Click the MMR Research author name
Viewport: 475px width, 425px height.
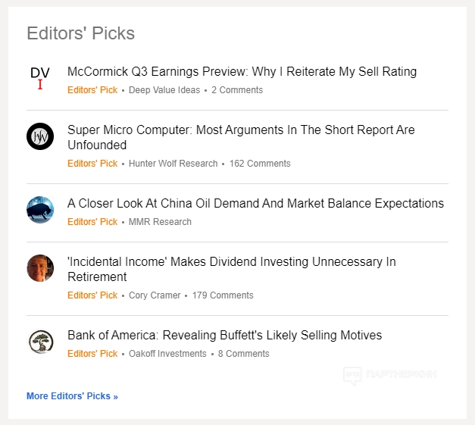pyautogui.click(x=160, y=222)
